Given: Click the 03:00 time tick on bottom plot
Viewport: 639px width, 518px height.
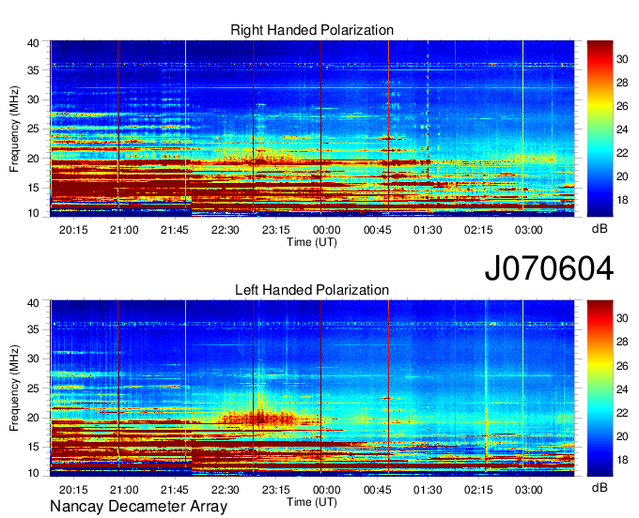Looking at the screenshot, I should 528,490.
